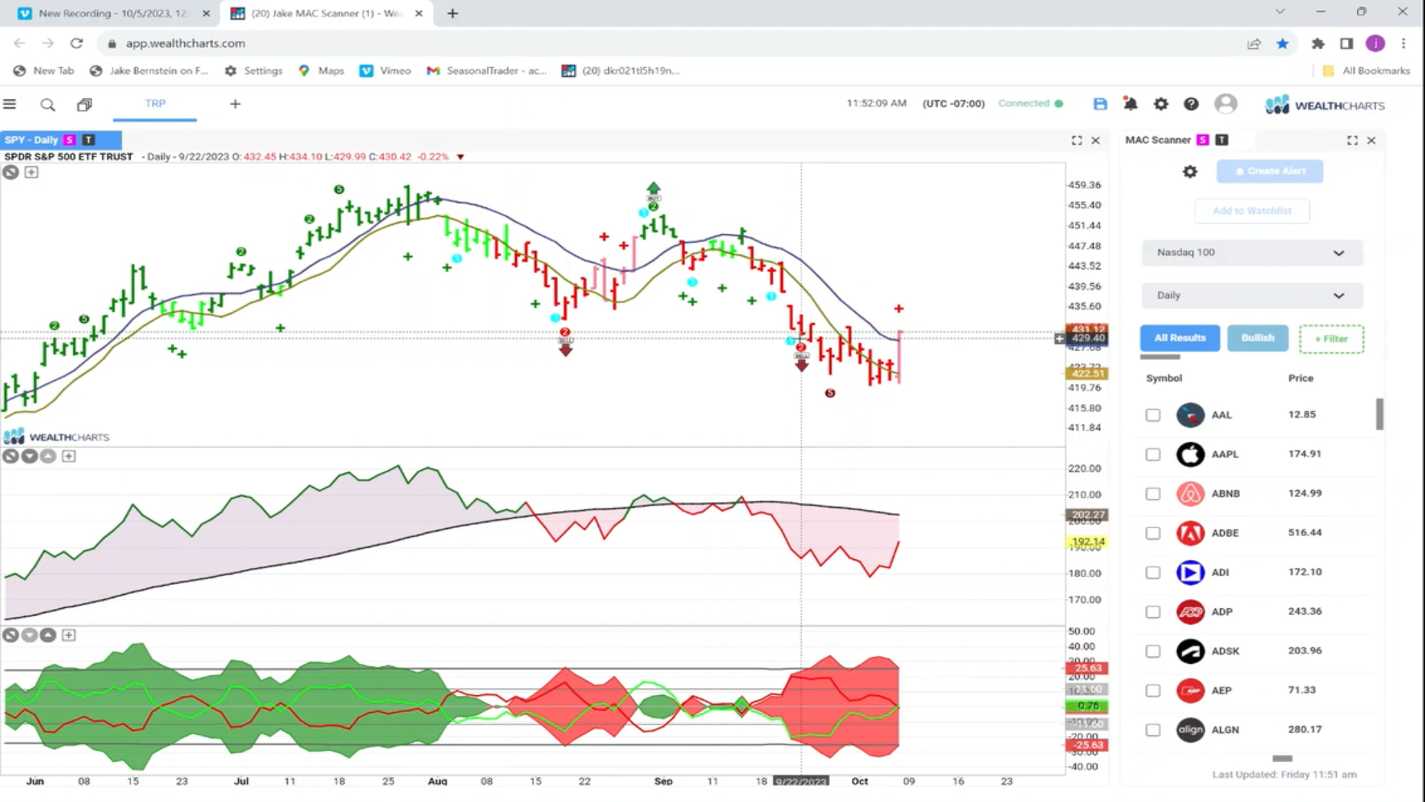Click the price axis crosshair plus marker
The height and width of the screenshot is (802, 1425).
click(x=1059, y=339)
